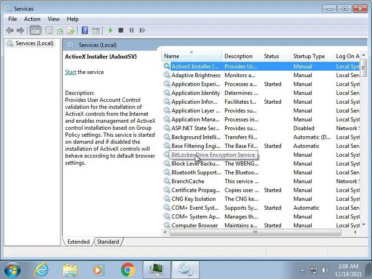
Task: Select the CNG Key Isolation service
Action: (x=261, y=199)
